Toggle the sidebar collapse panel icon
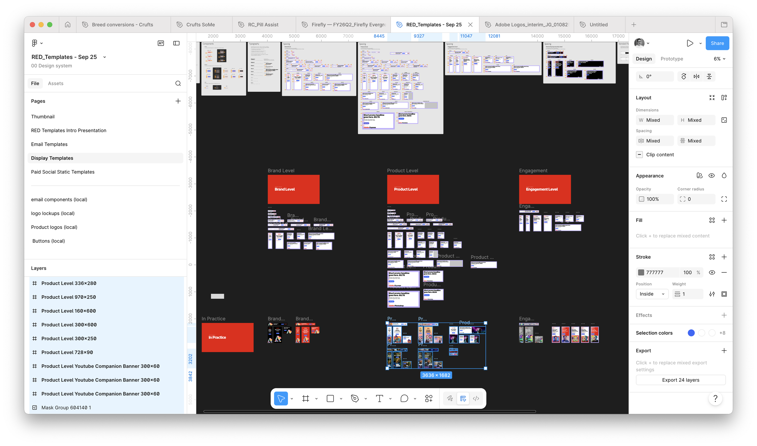The height and width of the screenshot is (446, 757). (176, 43)
